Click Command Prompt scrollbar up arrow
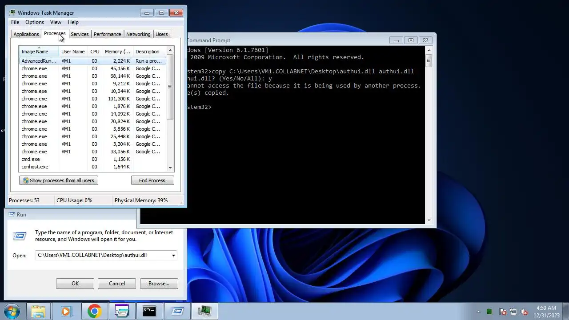 pyautogui.click(x=429, y=50)
